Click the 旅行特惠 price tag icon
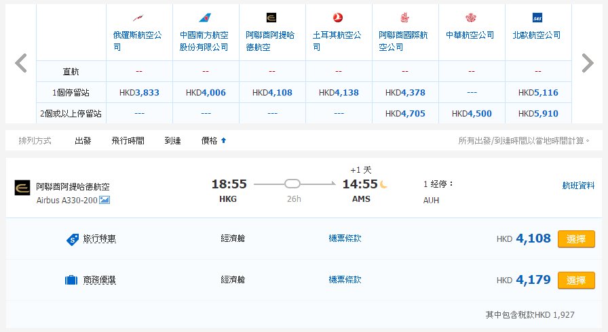Image resolution: width=608 pixels, height=332 pixels. click(73, 240)
